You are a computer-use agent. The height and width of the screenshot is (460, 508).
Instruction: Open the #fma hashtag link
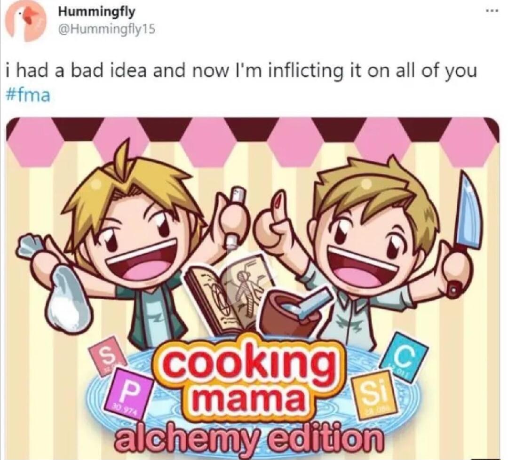pyautogui.click(x=29, y=95)
